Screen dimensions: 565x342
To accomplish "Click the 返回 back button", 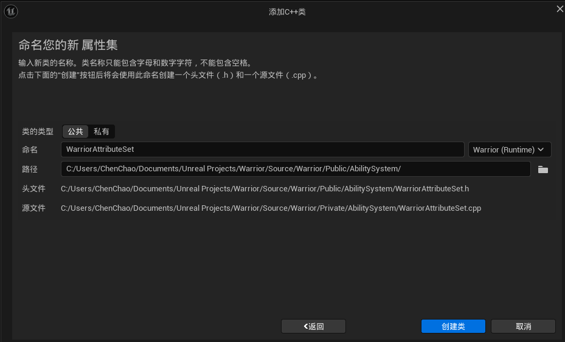I will pyautogui.click(x=313, y=326).
